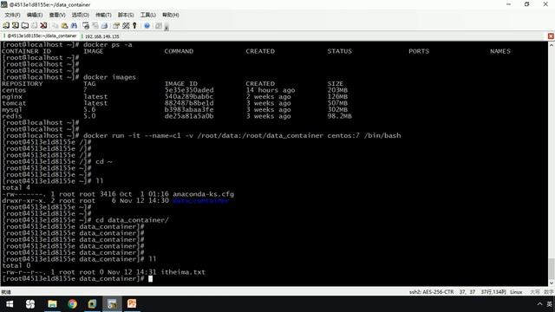The height and width of the screenshot is (312, 555).
Task: Open the 文件(F) menu
Action: pos(12,15)
